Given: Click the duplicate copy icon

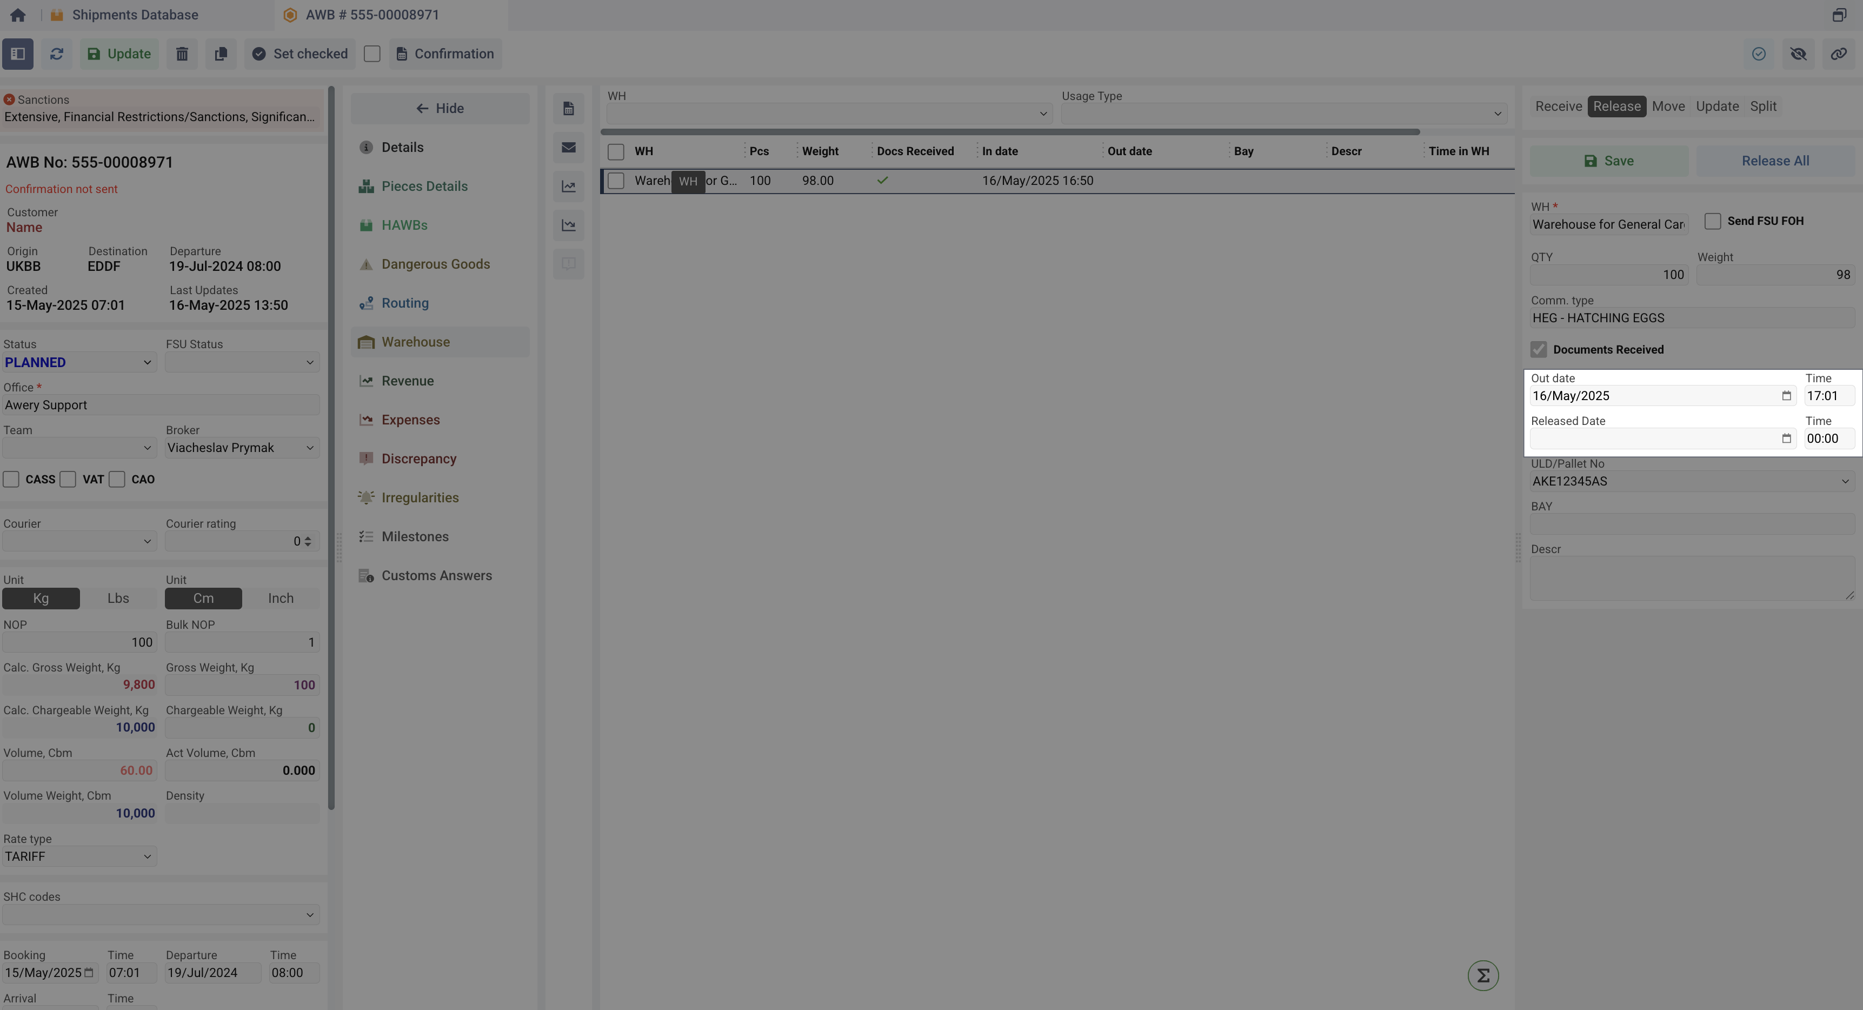Looking at the screenshot, I should (x=221, y=54).
